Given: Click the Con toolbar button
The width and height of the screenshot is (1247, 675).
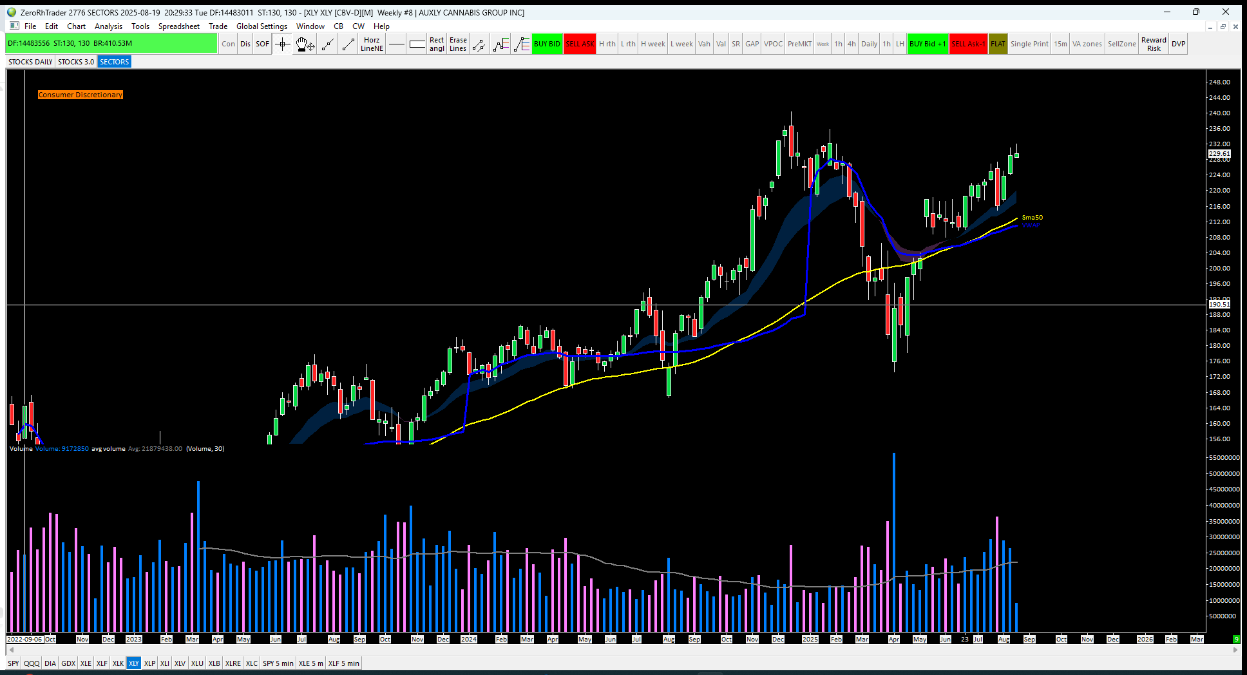Looking at the screenshot, I should (x=229, y=44).
